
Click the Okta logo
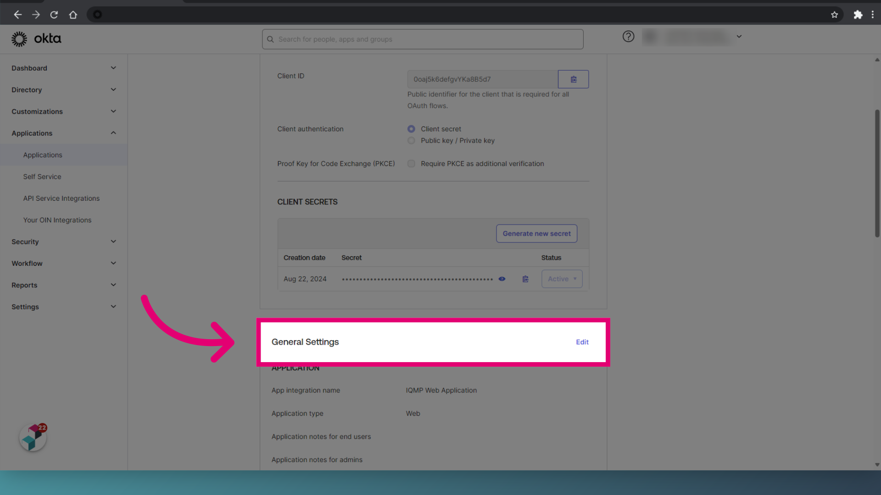tap(36, 39)
